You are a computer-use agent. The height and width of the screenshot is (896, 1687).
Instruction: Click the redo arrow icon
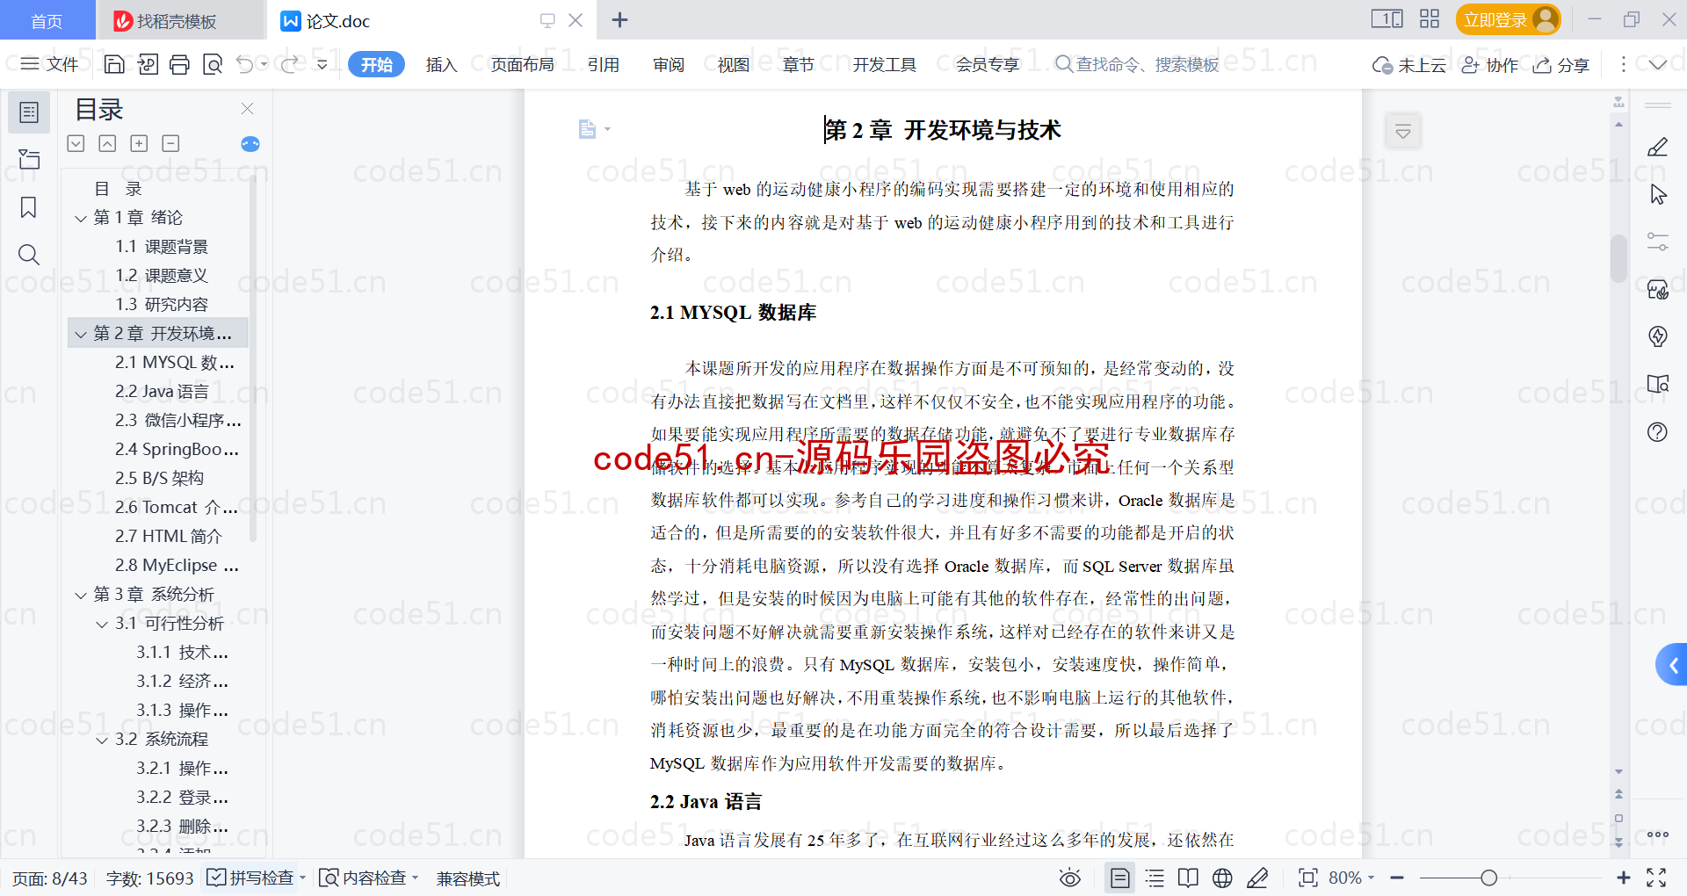289,64
